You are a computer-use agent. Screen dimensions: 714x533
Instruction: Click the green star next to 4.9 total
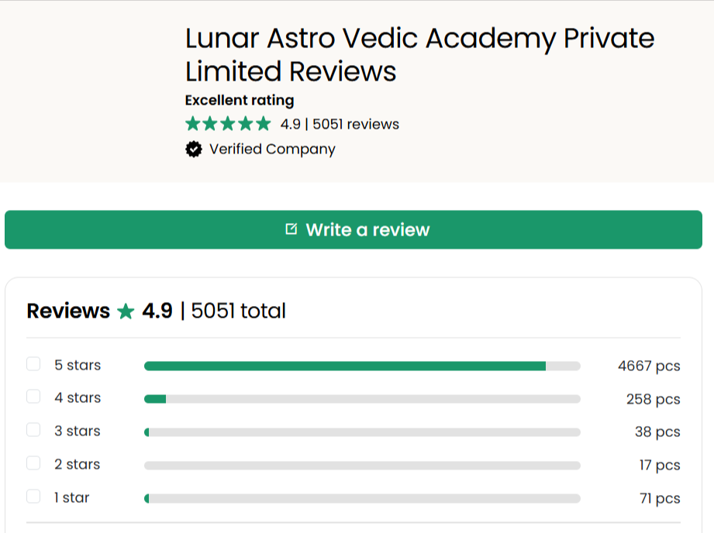[x=126, y=311]
